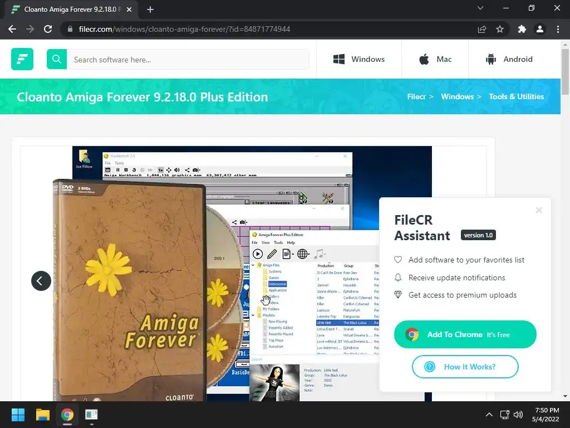Select the address bar URL
This screenshot has width=570, height=428.
(184, 29)
